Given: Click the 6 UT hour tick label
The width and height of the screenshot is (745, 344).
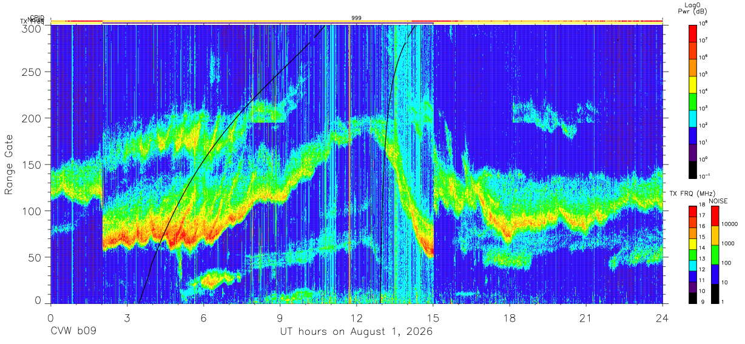Looking at the screenshot, I should (203, 318).
